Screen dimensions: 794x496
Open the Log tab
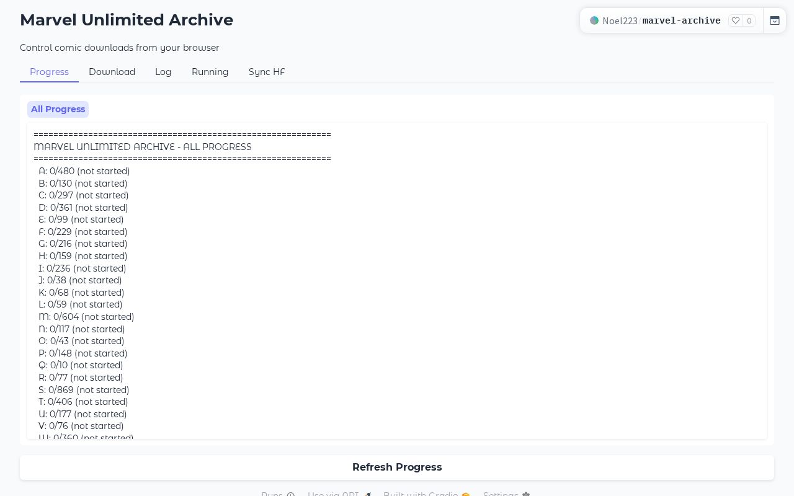tap(163, 72)
